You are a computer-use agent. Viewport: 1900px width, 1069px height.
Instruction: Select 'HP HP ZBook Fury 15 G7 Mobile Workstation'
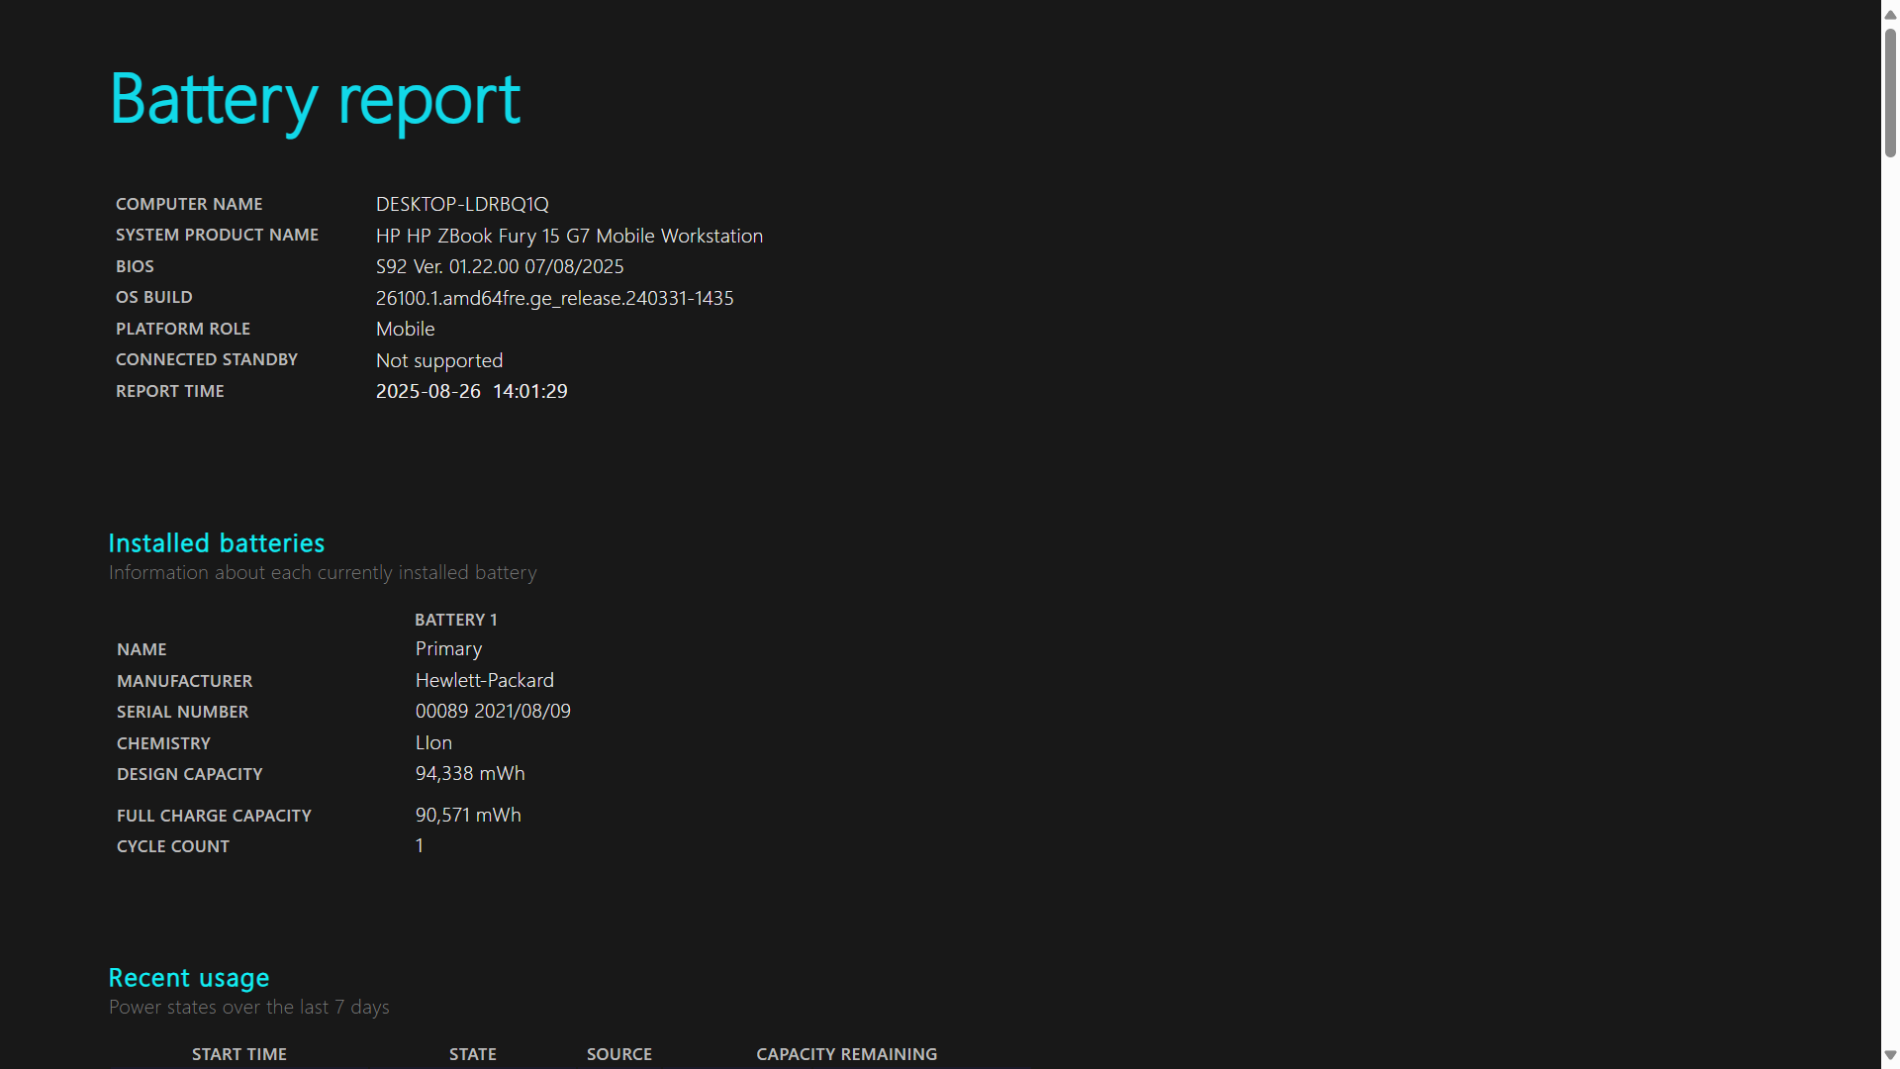569,236
